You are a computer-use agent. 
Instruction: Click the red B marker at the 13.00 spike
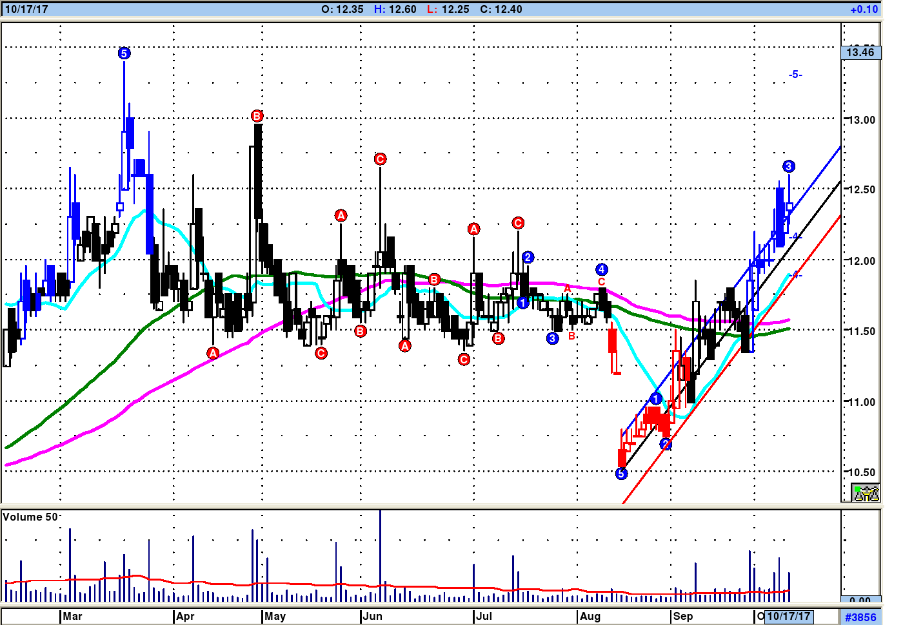257,116
